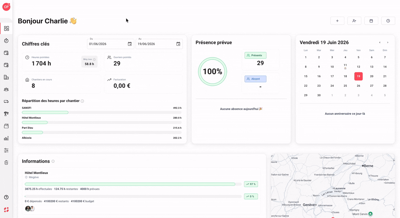The width and height of the screenshot is (400, 218).
Task: Click info icon next to Informations heading
Action: point(53,161)
